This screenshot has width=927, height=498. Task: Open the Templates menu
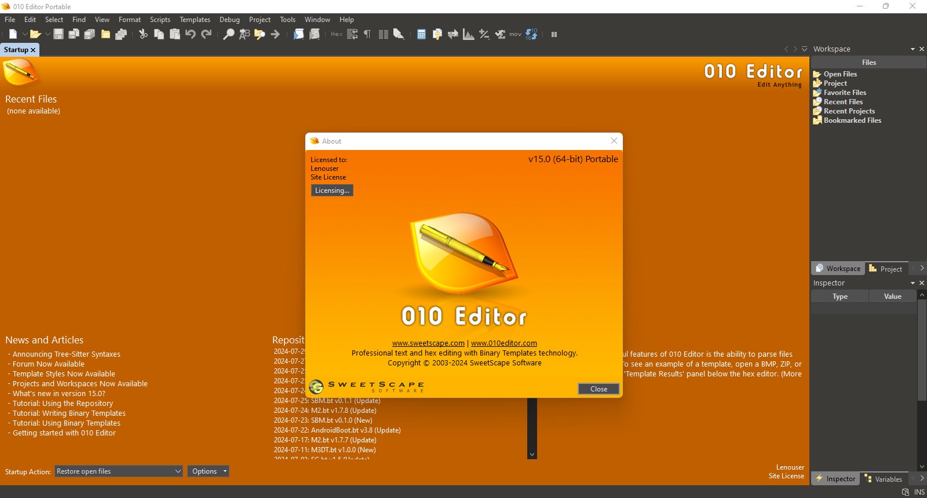pyautogui.click(x=195, y=20)
